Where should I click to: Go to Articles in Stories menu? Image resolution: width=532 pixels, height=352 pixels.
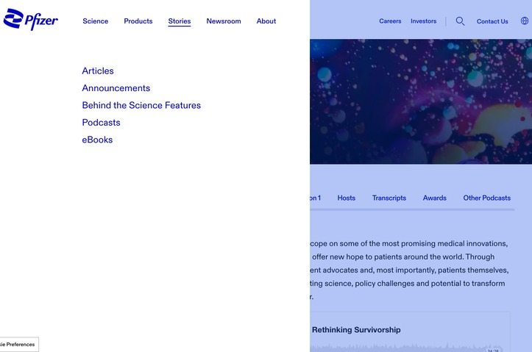98,71
